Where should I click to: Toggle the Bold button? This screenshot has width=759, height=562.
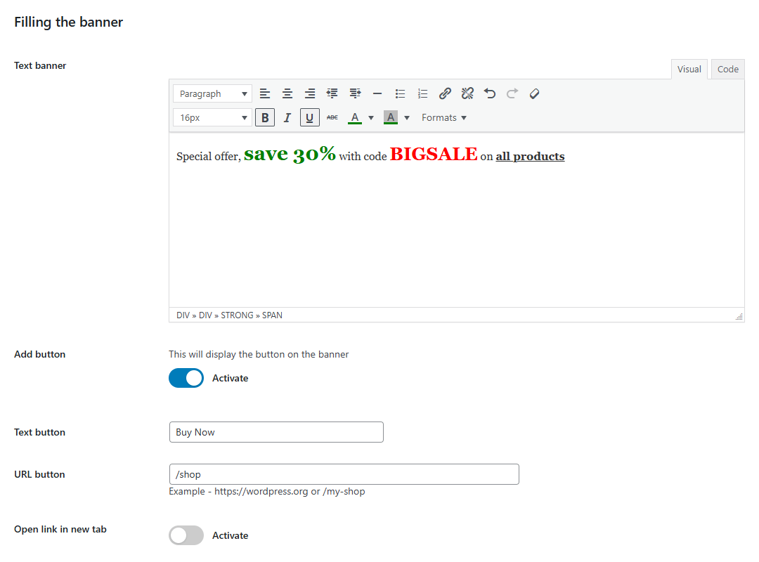point(264,117)
